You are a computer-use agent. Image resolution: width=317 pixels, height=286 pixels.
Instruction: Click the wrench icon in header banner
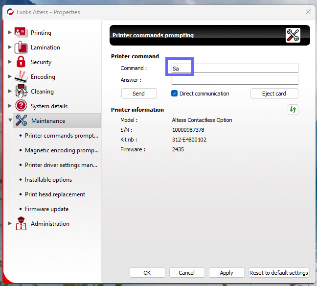coord(293,35)
